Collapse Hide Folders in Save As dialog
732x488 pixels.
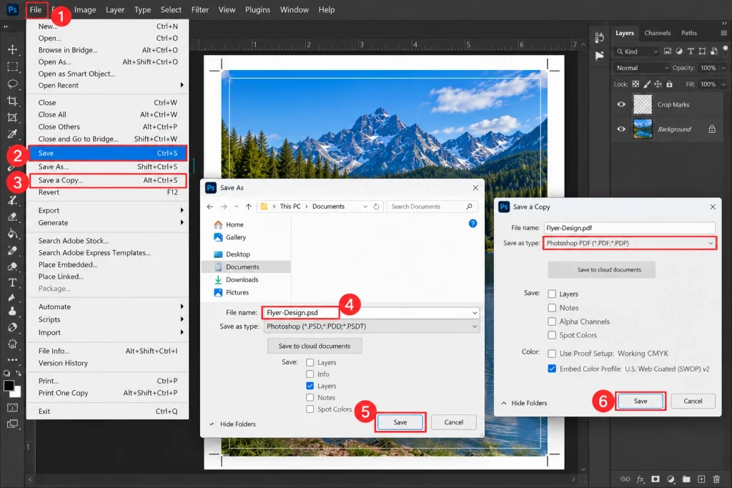pyautogui.click(x=232, y=424)
